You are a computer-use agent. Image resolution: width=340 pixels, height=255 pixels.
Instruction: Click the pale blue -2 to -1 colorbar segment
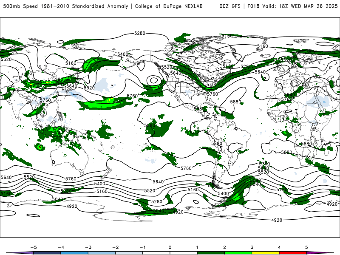click(x=129, y=253)
